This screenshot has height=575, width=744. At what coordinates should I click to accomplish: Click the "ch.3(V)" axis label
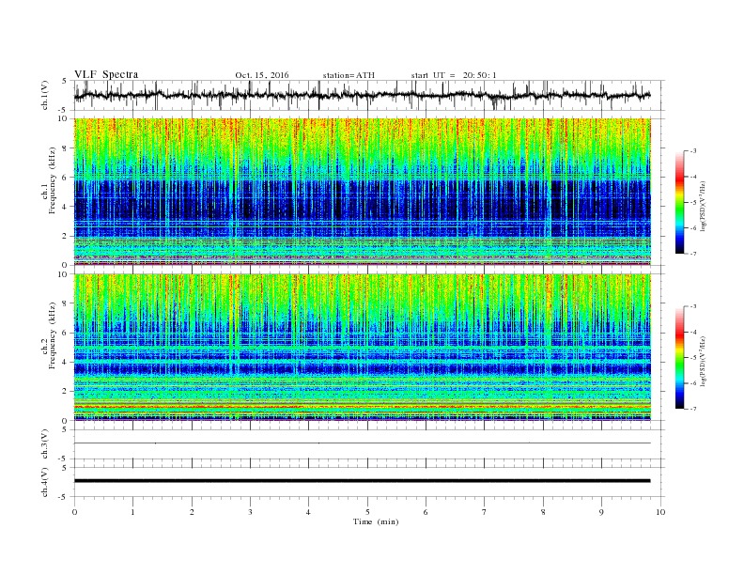tap(45, 444)
